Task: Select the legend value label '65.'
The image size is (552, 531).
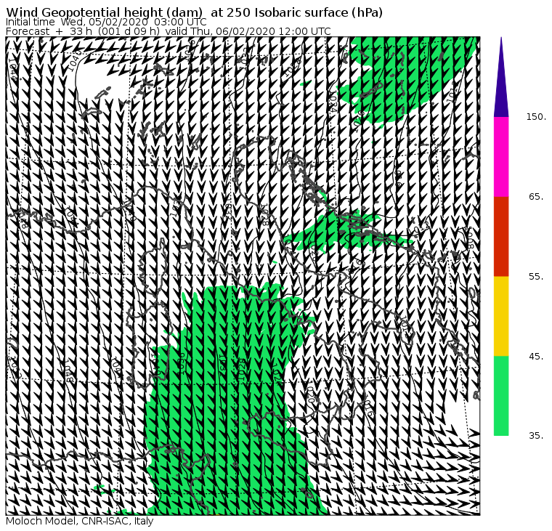Action: (x=536, y=196)
